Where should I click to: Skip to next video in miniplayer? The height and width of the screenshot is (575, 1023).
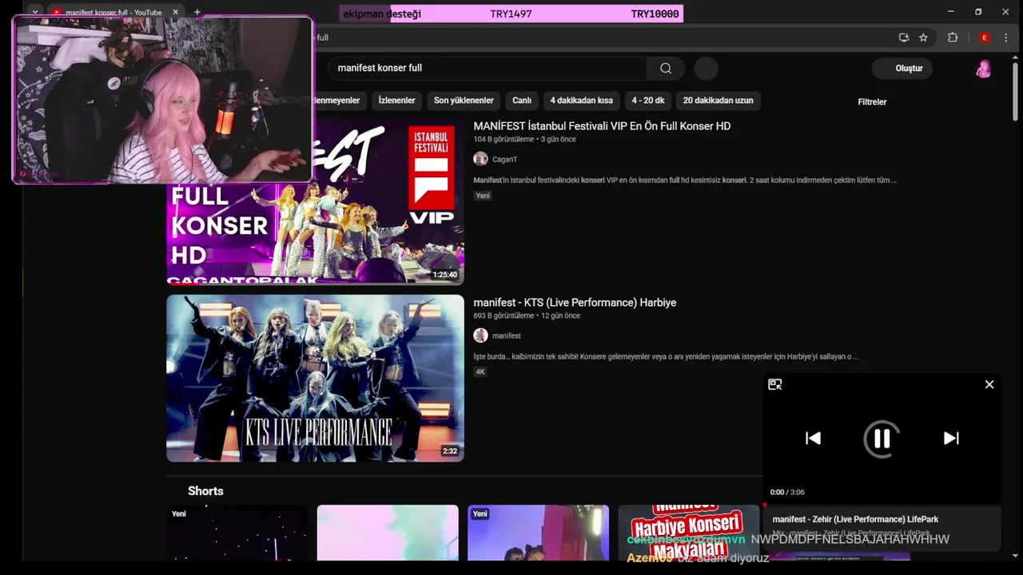[951, 438]
